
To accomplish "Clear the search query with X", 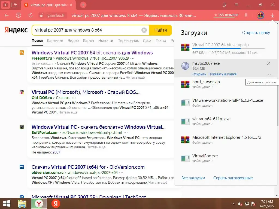I will click(x=144, y=30).
